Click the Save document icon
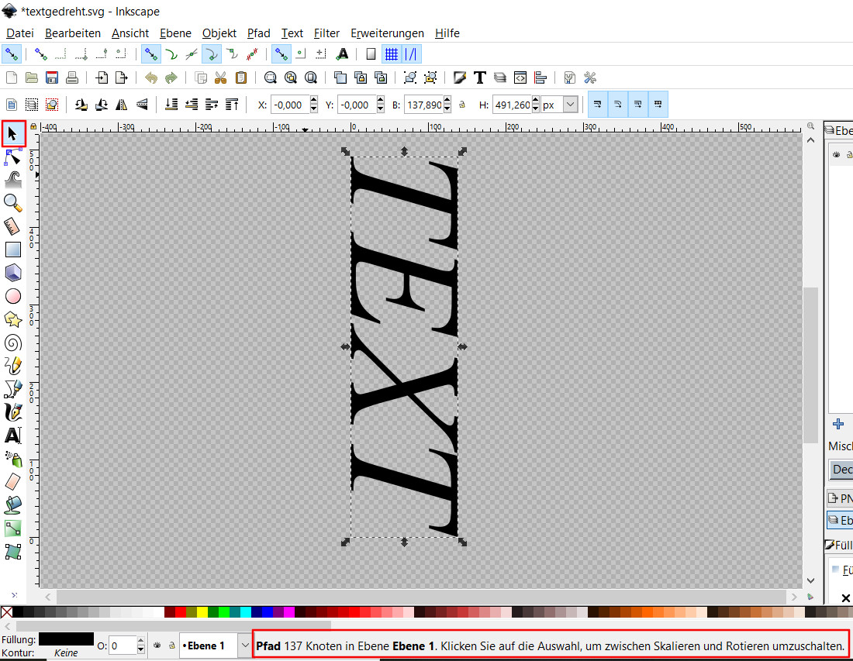The height and width of the screenshot is (661, 853). coord(52,77)
